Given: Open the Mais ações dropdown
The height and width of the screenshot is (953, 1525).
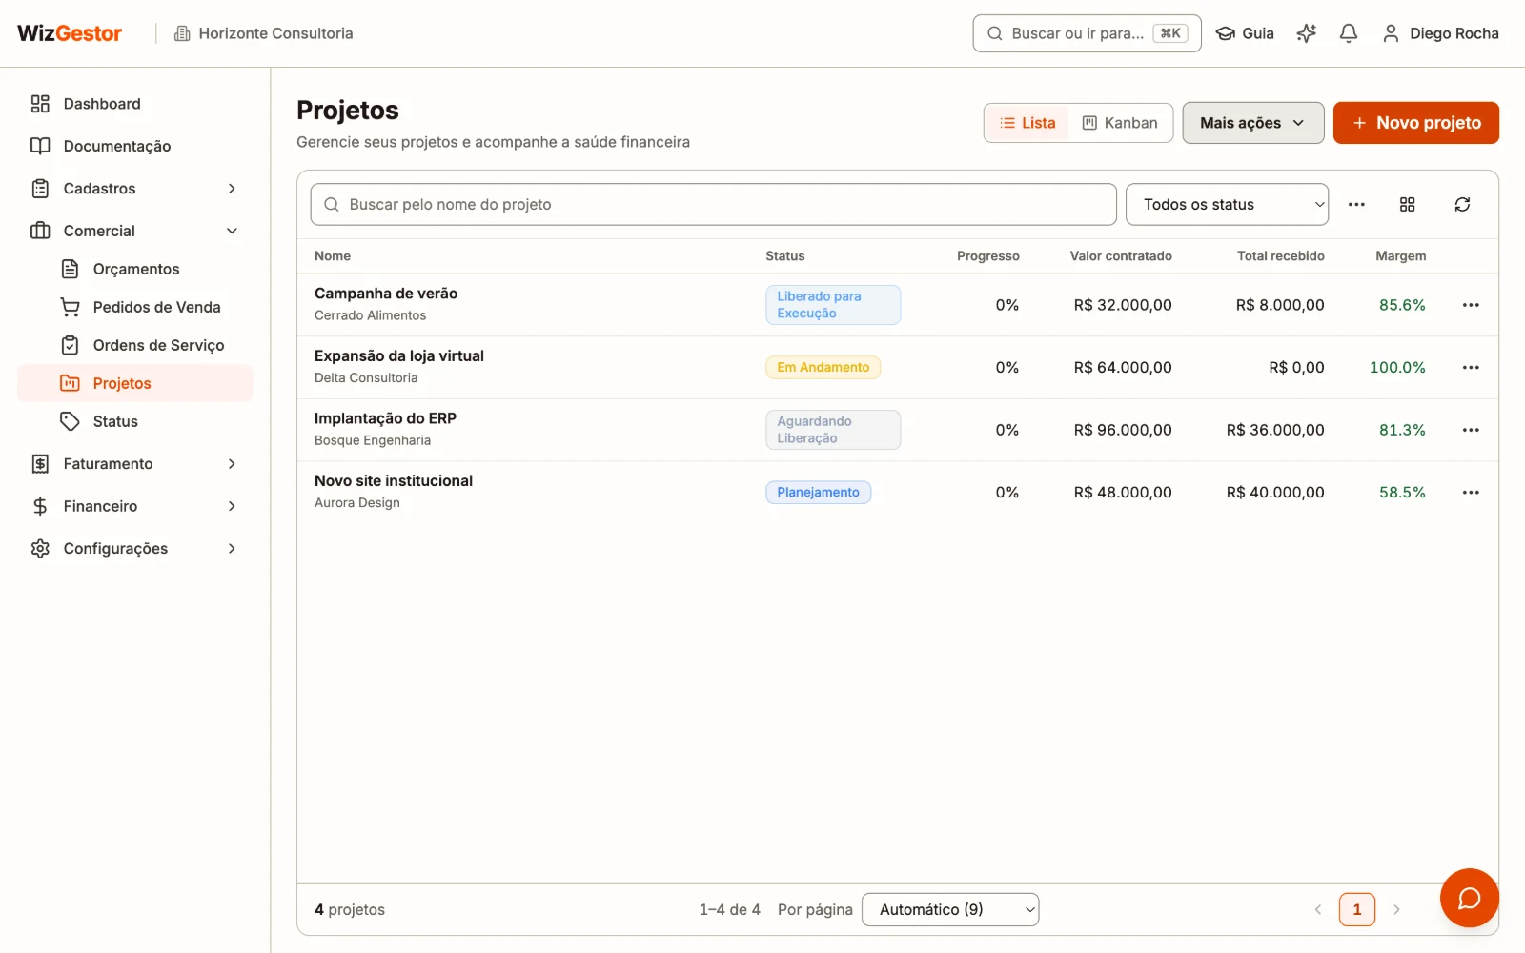Looking at the screenshot, I should click(x=1252, y=123).
